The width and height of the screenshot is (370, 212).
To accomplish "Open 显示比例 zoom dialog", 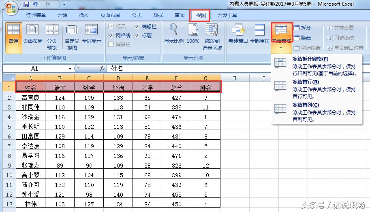I will (174, 34).
